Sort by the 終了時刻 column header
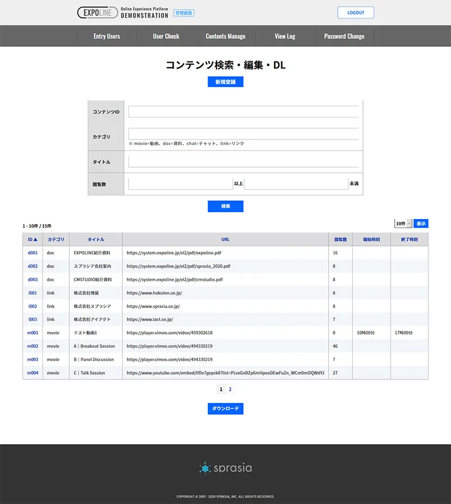The width and height of the screenshot is (451, 504). [409, 239]
